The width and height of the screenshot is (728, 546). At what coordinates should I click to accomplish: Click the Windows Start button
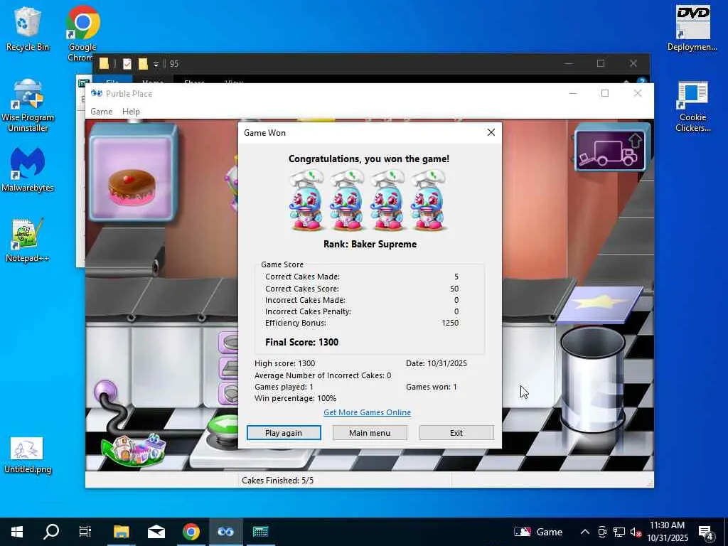17,532
